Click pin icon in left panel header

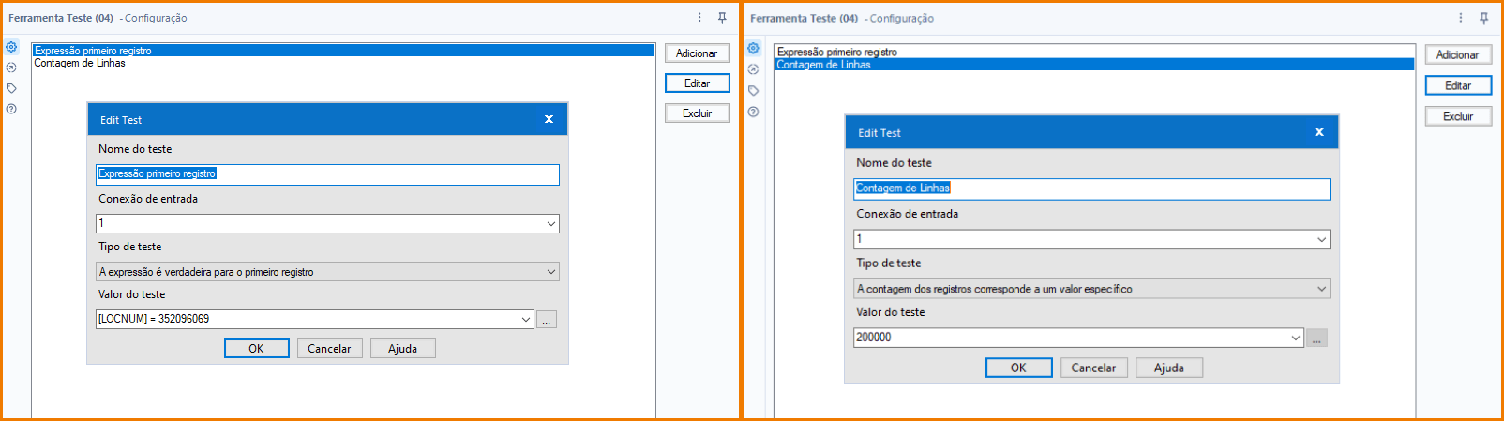click(722, 18)
